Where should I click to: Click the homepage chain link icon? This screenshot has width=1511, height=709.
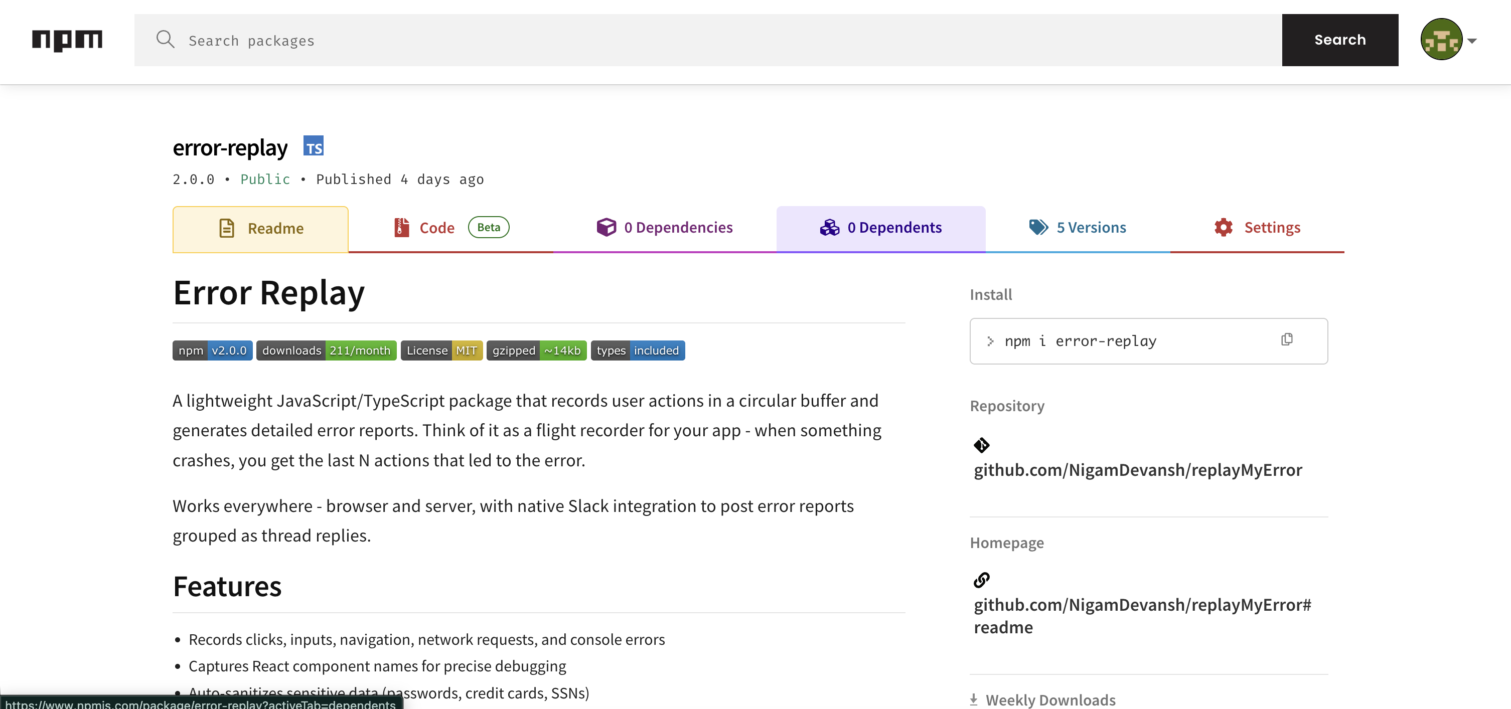pos(981,580)
